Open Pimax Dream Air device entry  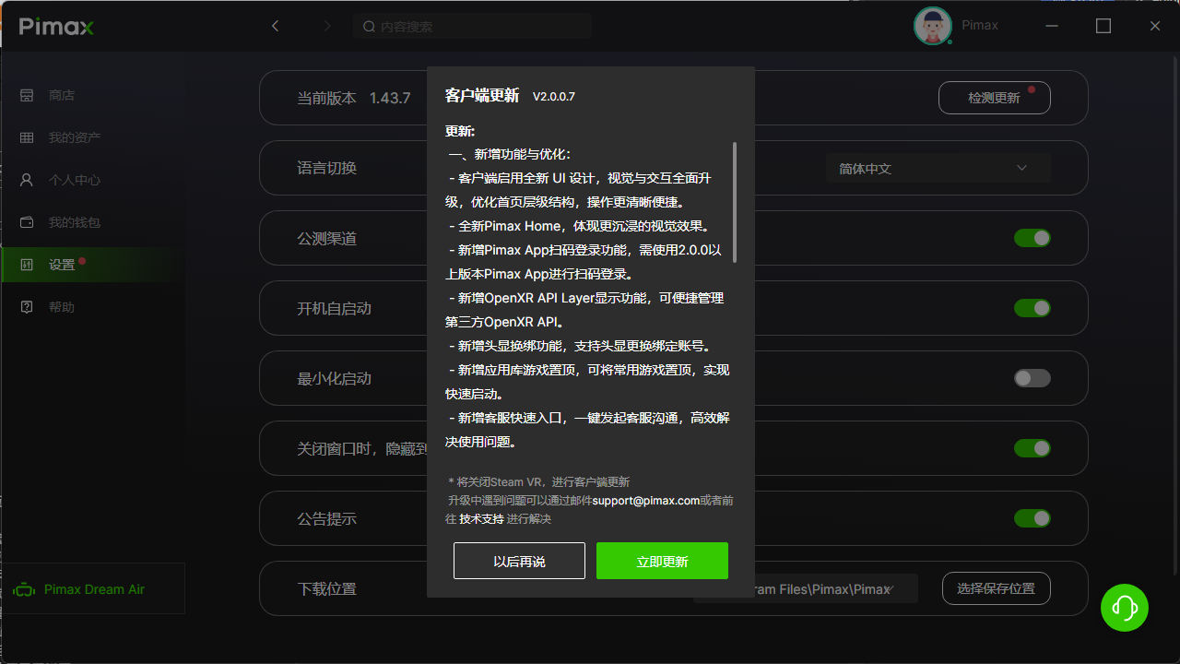click(92, 589)
